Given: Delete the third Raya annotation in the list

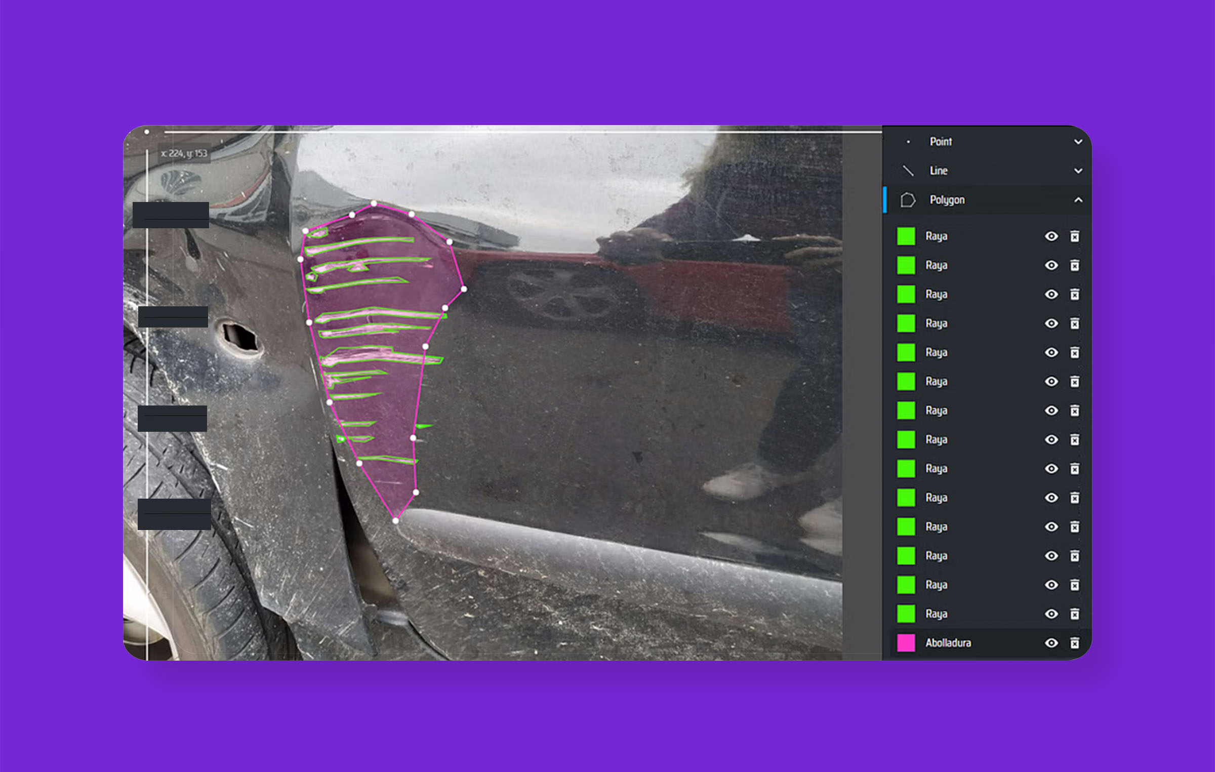Looking at the screenshot, I should (x=1074, y=294).
